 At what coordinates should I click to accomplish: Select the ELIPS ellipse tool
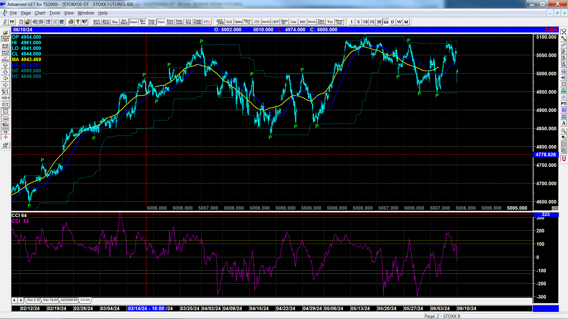[564, 90]
